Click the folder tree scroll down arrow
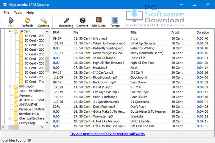 (47, 123)
